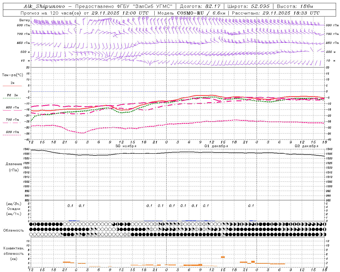Viewport: 340px width, 272px height.
Task: Click the Облачность cloud cover label
Action: [14, 230]
